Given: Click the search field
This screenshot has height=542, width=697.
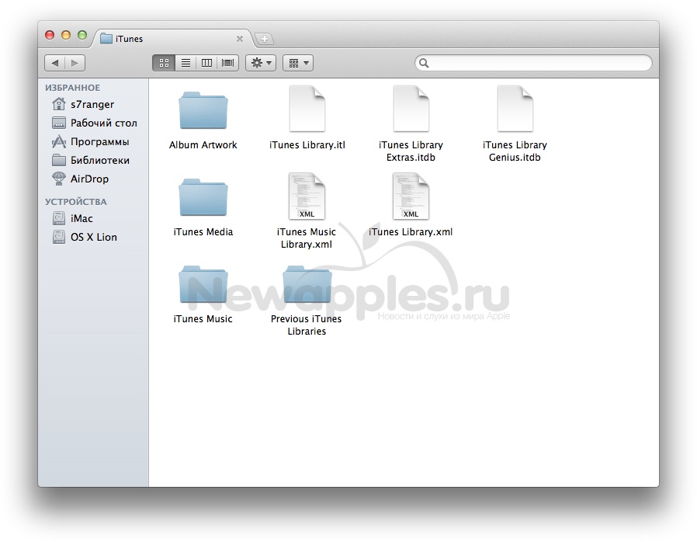Looking at the screenshot, I should pos(536,63).
